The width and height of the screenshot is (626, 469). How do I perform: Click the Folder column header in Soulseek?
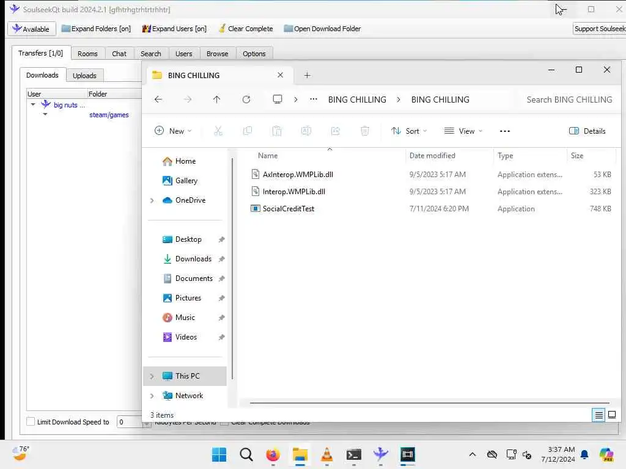point(114,93)
